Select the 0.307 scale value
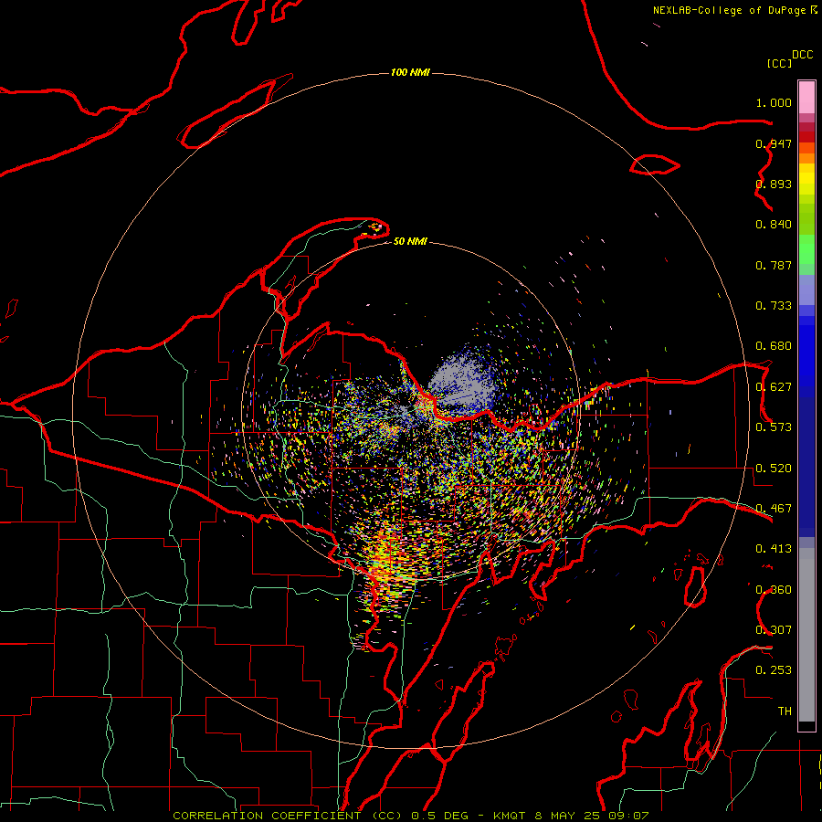Viewport: 822px width, 822px height. 774,630
